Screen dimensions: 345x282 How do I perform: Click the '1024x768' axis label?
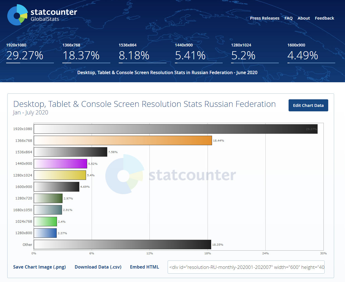tap(24, 222)
